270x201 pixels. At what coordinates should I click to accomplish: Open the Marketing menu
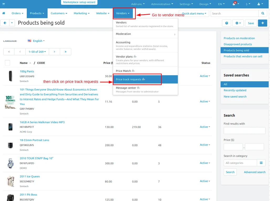coord(81,13)
